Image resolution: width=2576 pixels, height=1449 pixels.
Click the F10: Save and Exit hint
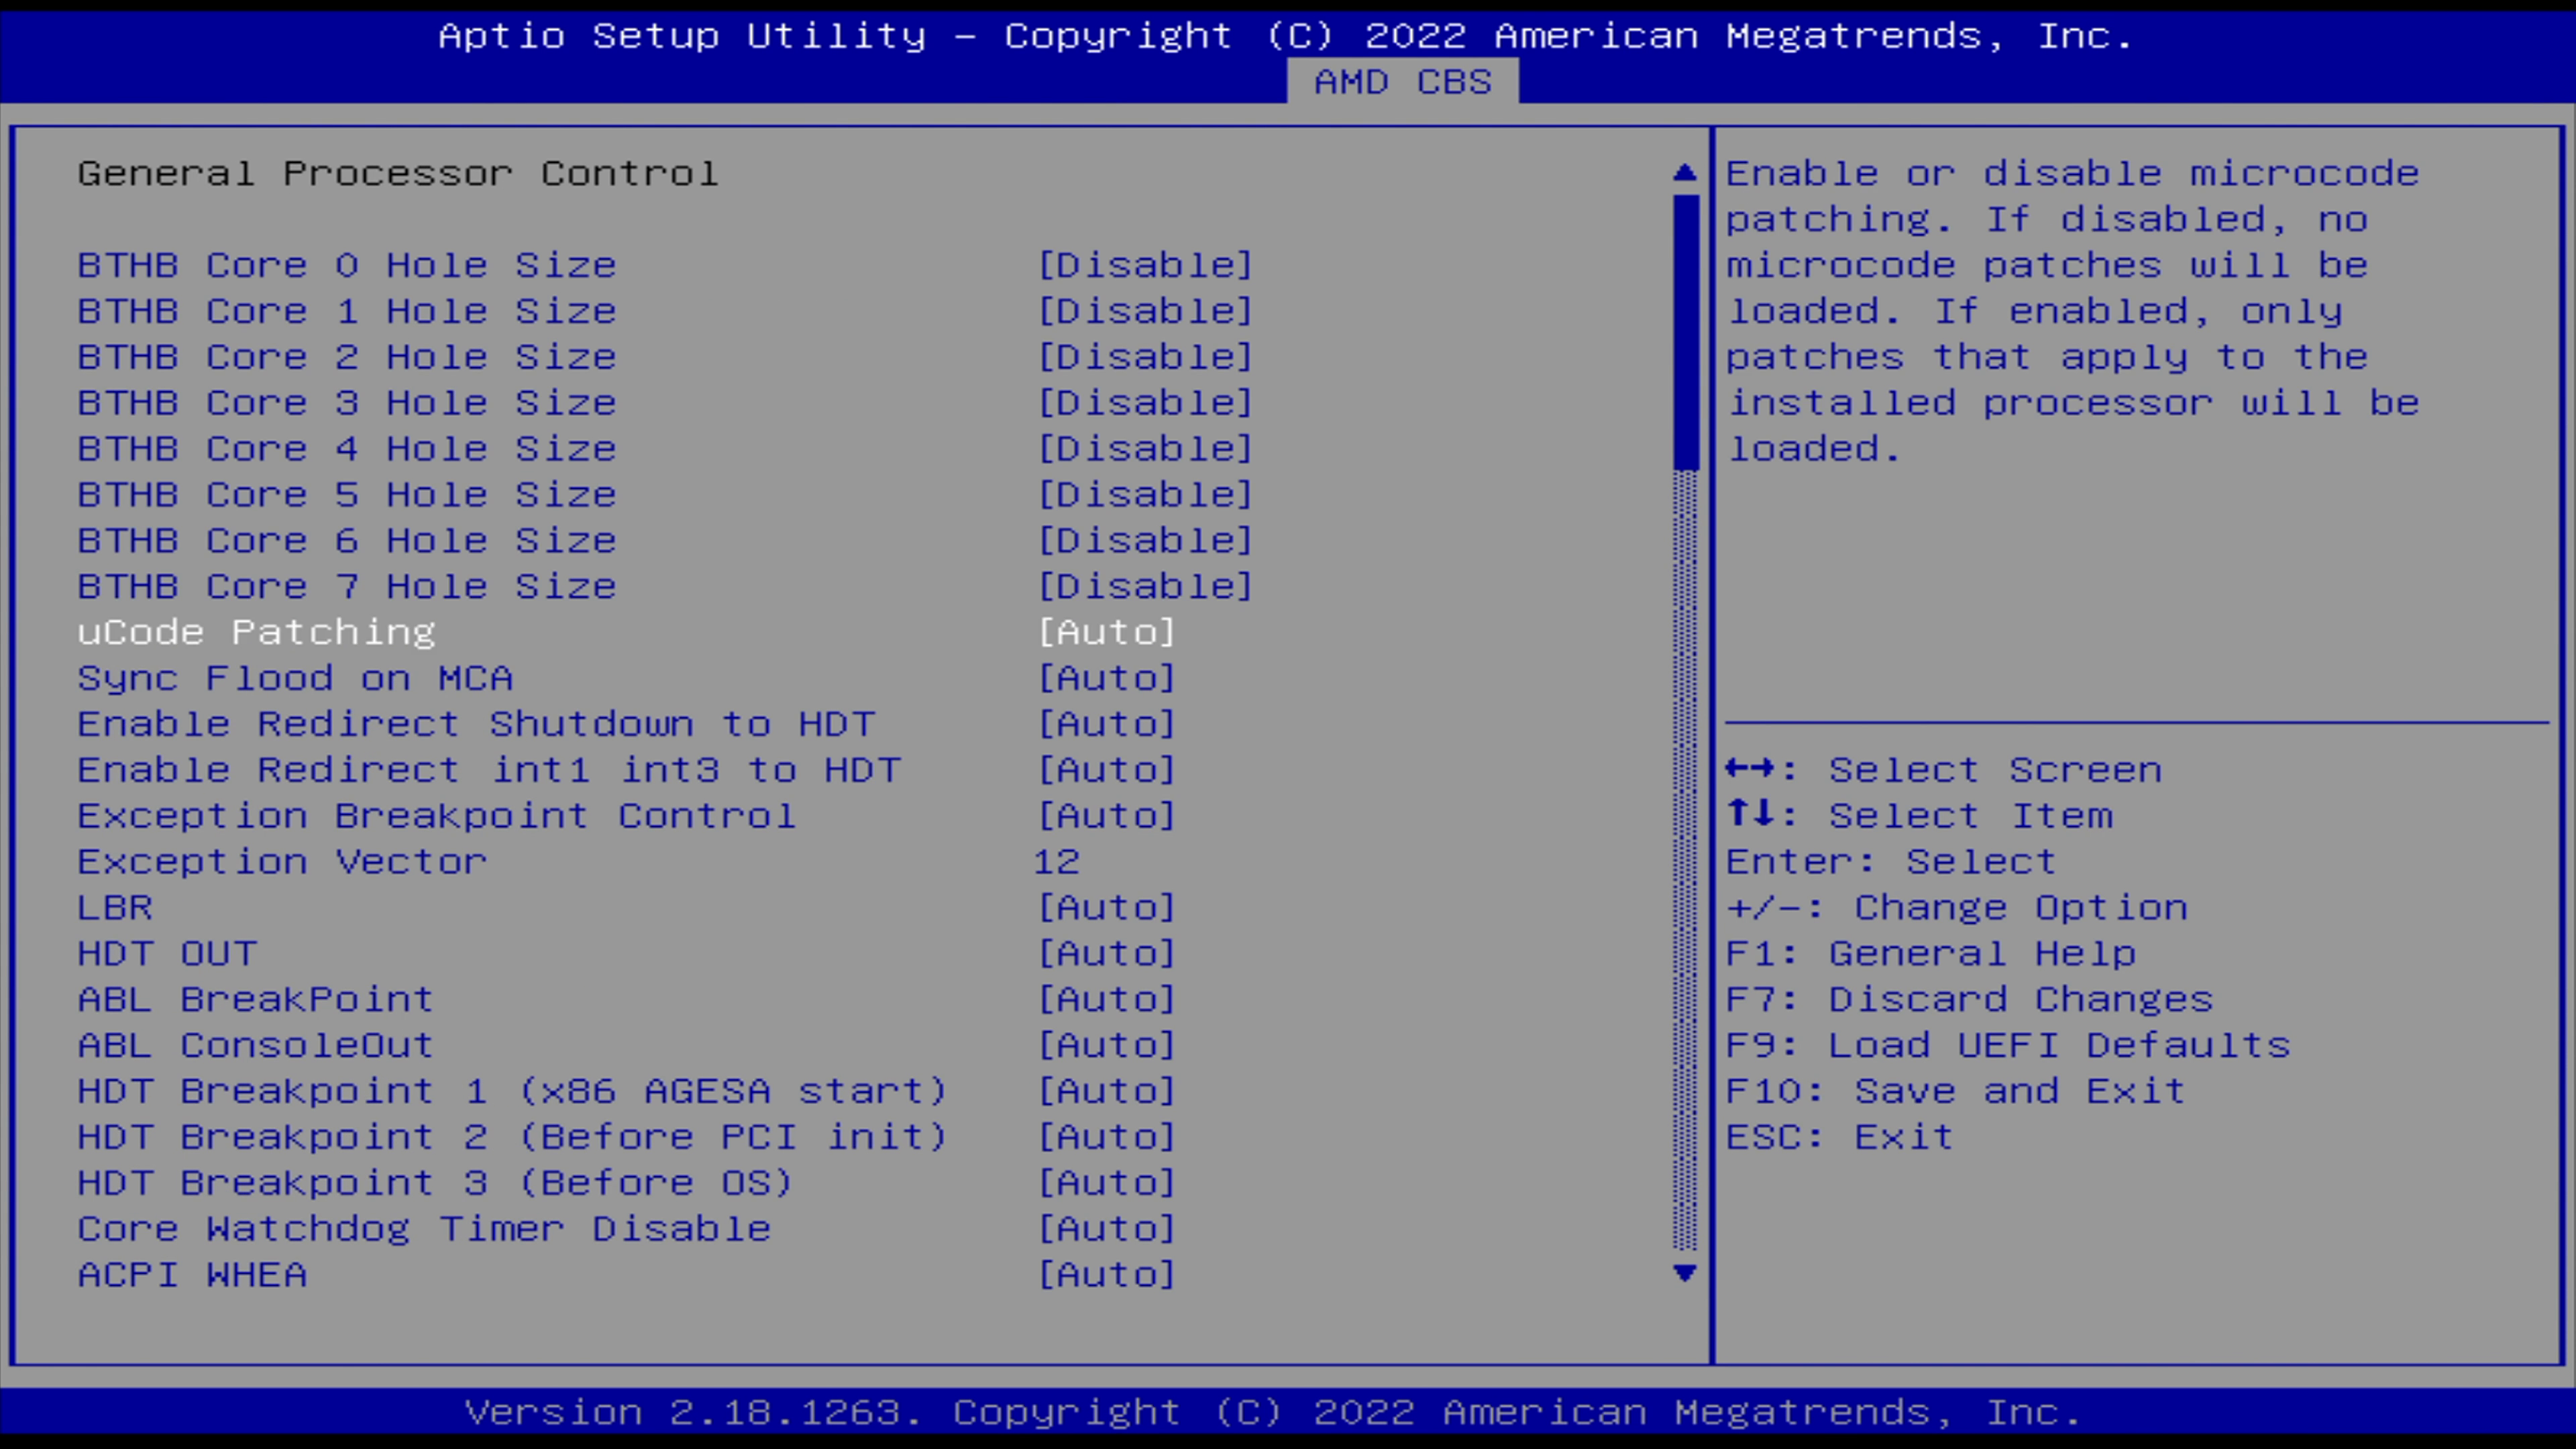tap(1956, 1091)
